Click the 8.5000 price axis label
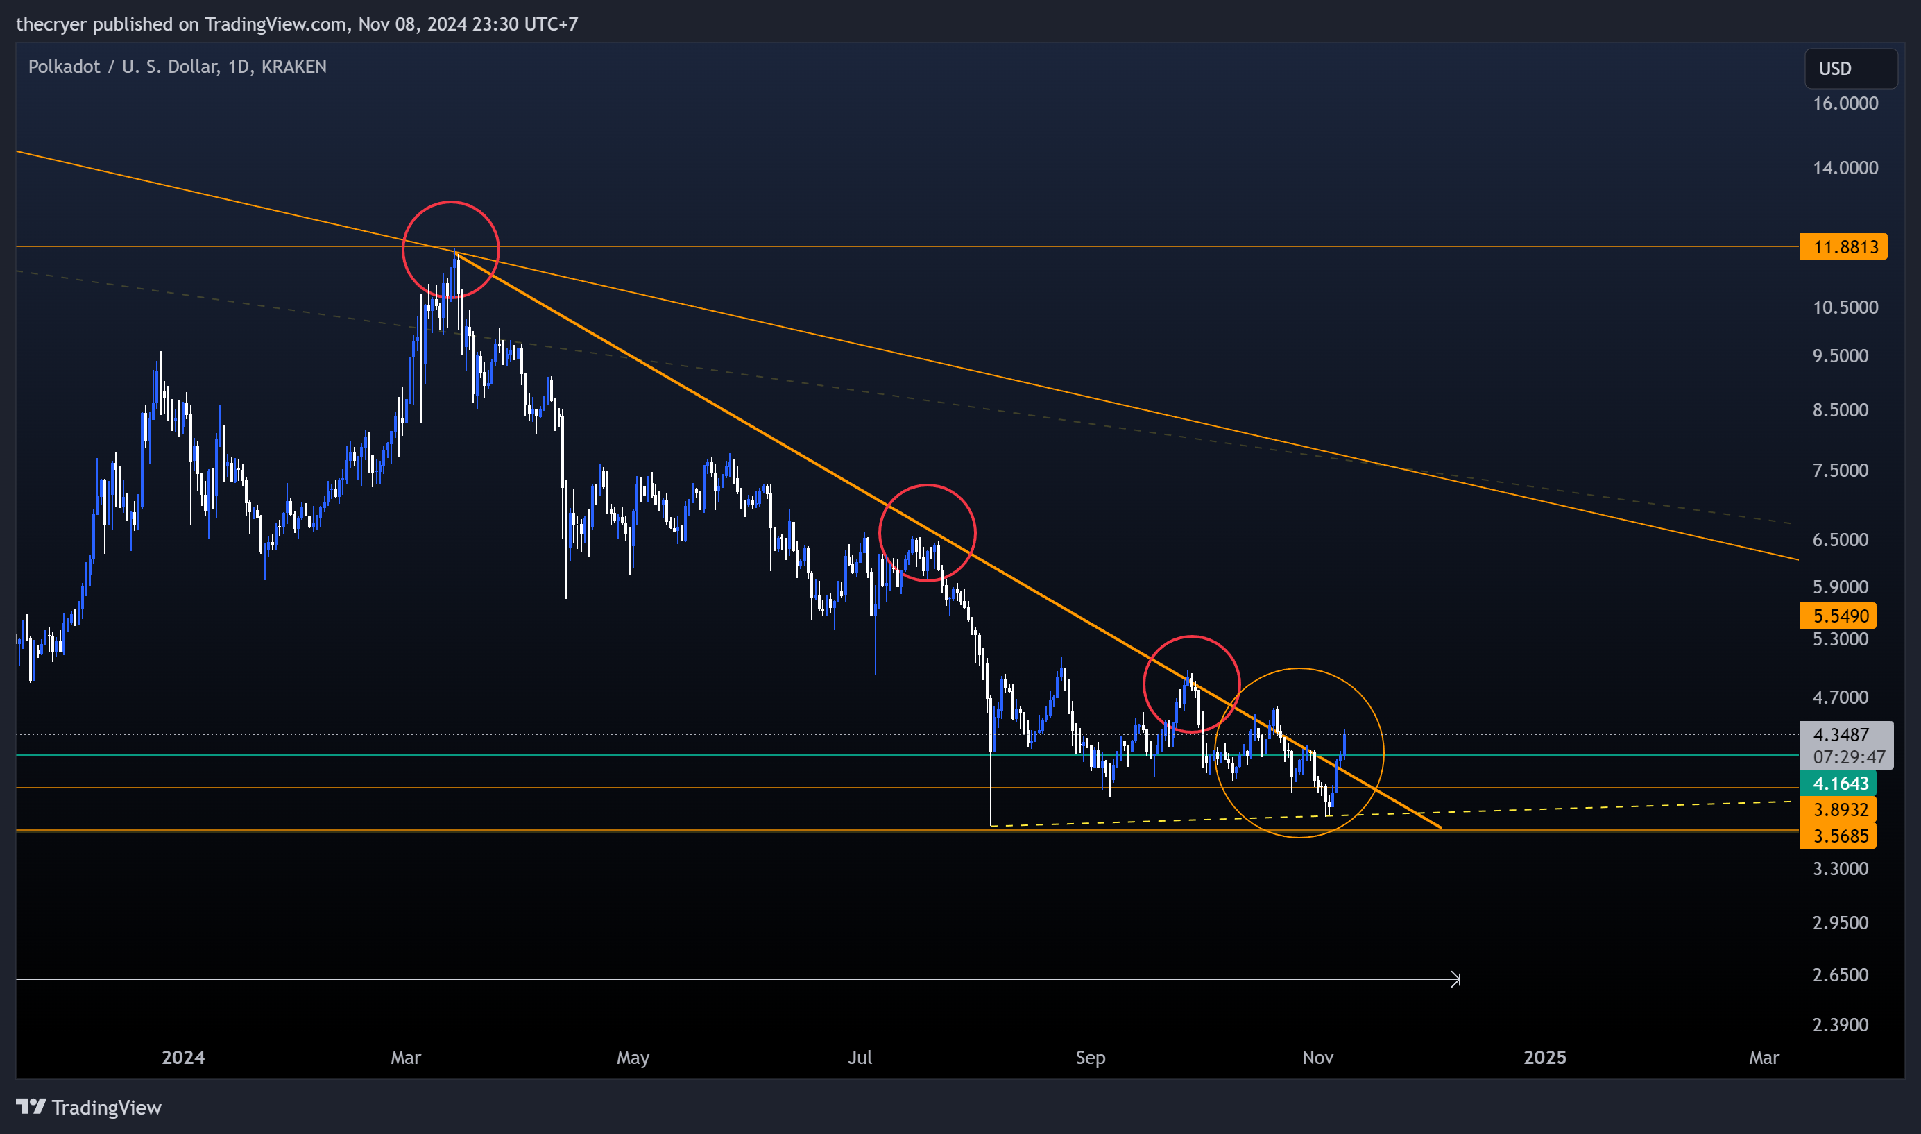The height and width of the screenshot is (1134, 1921). coord(1841,410)
